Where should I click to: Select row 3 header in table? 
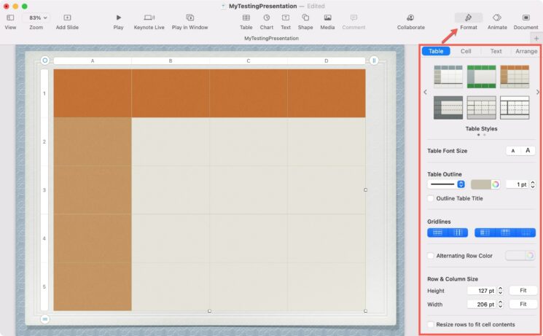click(44, 190)
